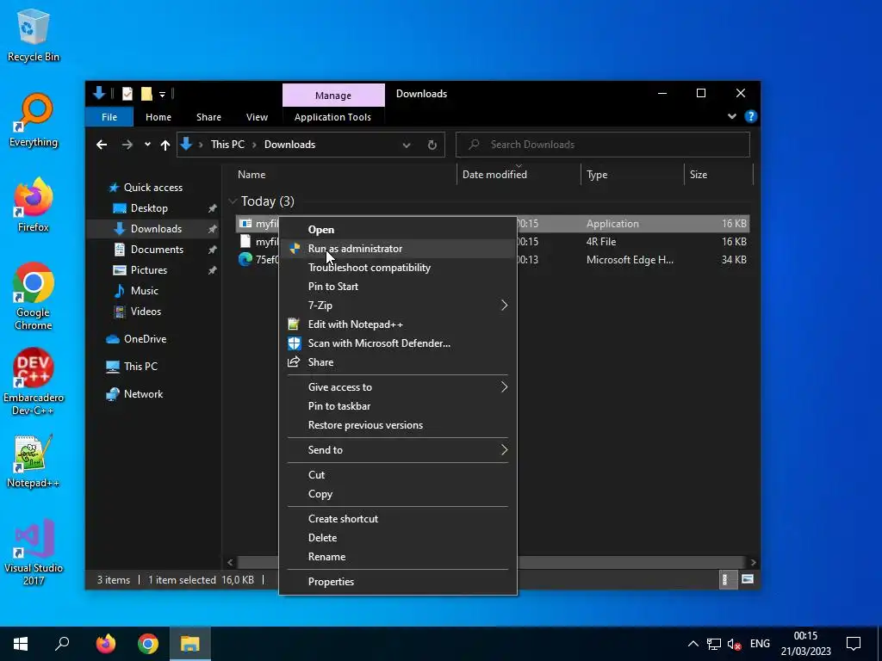Go back with the Back arrow
The height and width of the screenshot is (661, 882).
pos(102,145)
